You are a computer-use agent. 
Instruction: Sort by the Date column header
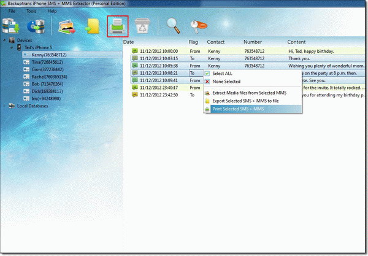(x=128, y=42)
